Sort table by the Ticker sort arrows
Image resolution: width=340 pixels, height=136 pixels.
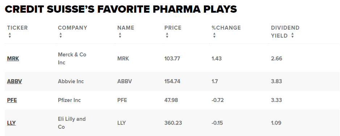click(x=10, y=35)
